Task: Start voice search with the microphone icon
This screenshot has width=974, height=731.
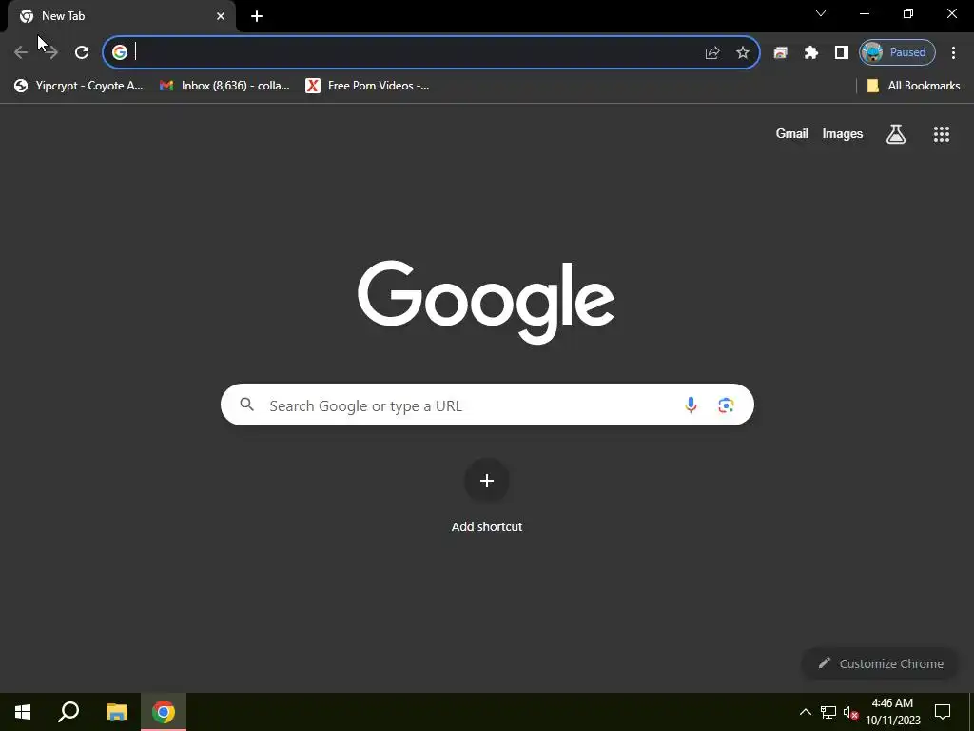Action: pyautogui.click(x=691, y=405)
